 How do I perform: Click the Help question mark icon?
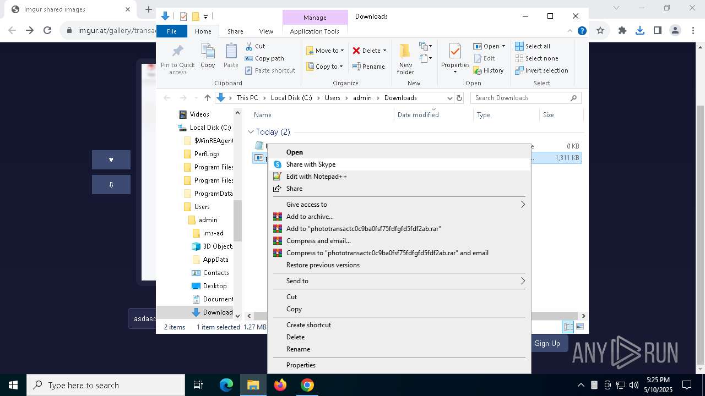point(582,31)
